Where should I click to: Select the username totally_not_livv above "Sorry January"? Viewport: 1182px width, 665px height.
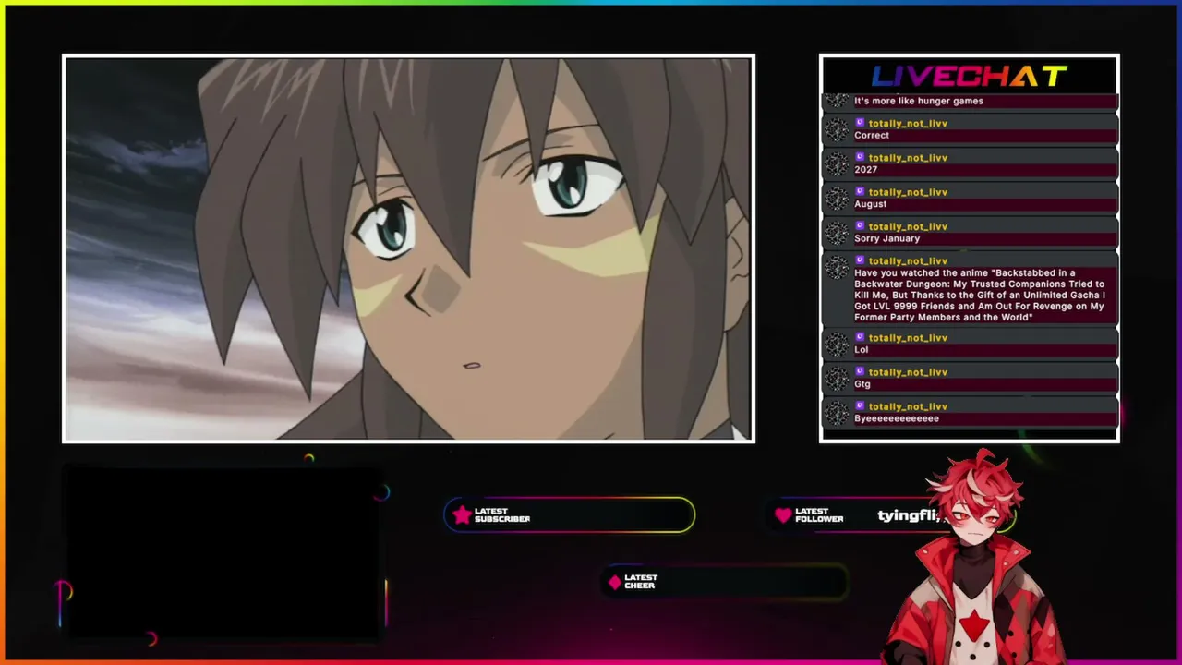click(908, 226)
